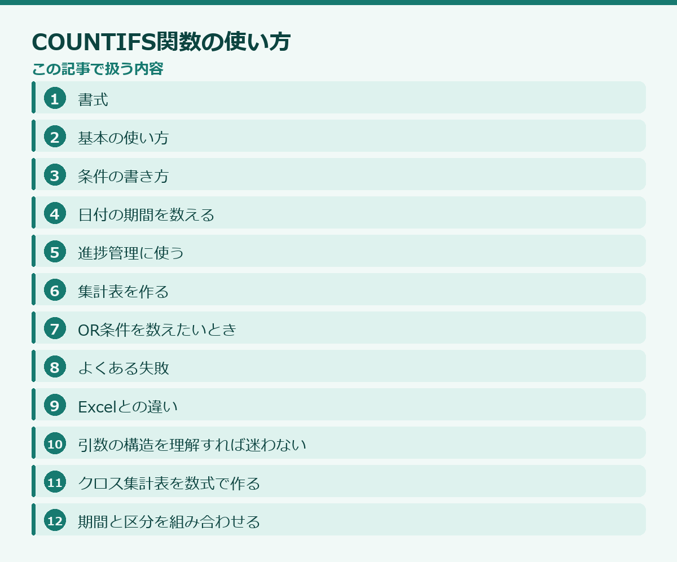Click the number 7 badge
677x562 pixels.
point(55,330)
